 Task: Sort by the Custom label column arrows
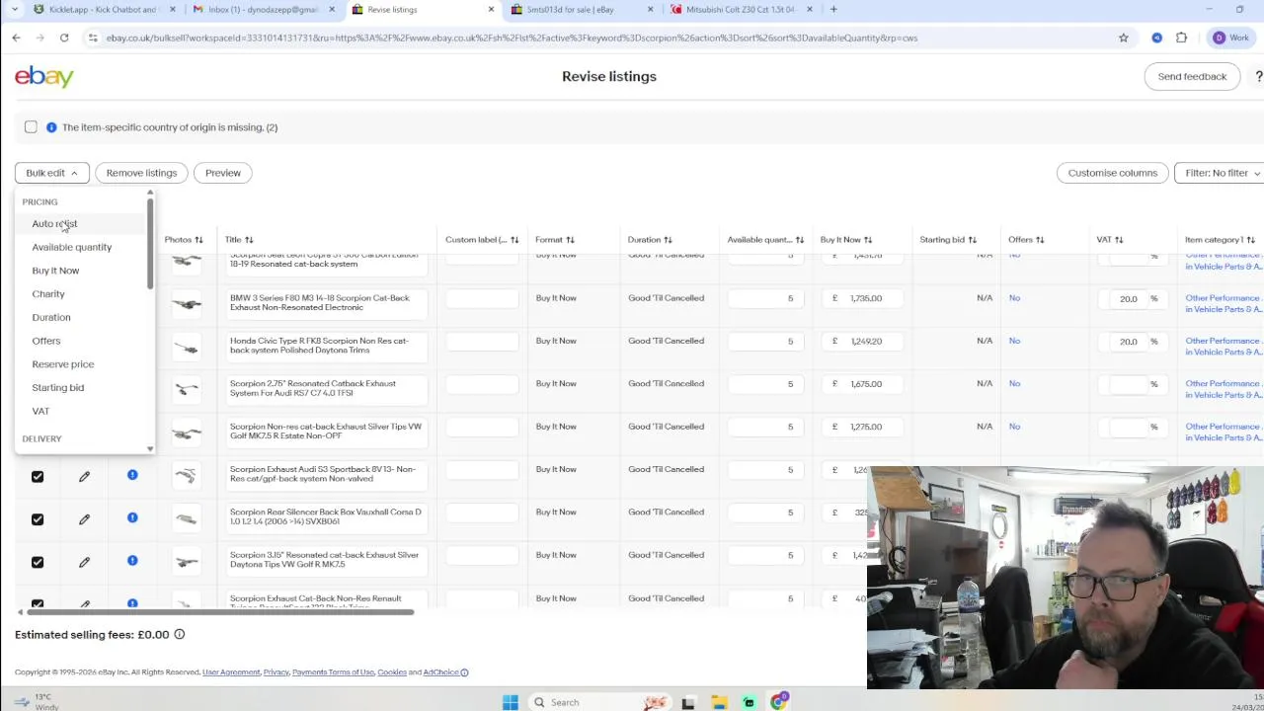(x=514, y=240)
